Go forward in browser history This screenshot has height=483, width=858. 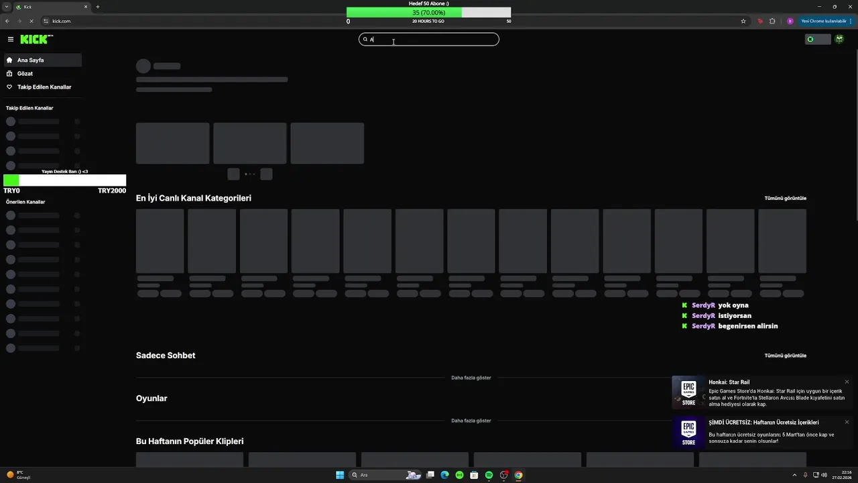point(19,21)
